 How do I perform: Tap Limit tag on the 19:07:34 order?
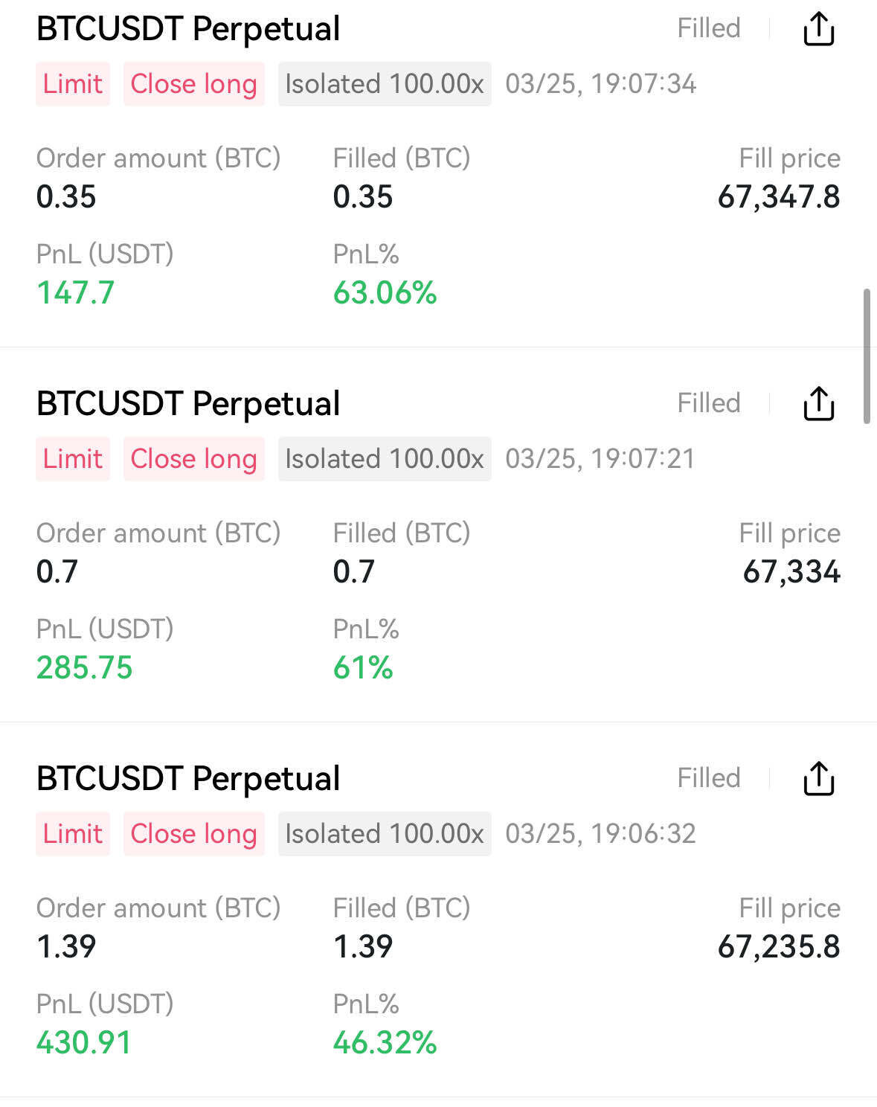[x=73, y=84]
